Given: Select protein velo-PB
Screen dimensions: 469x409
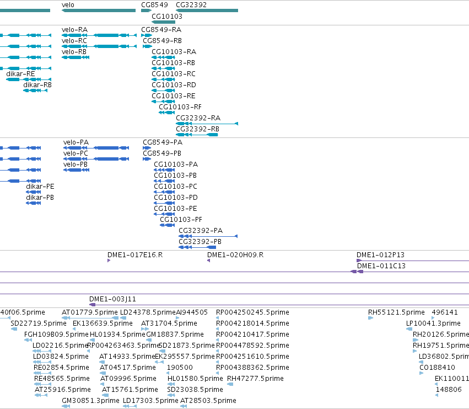Looking at the screenshot, I should (76, 164).
